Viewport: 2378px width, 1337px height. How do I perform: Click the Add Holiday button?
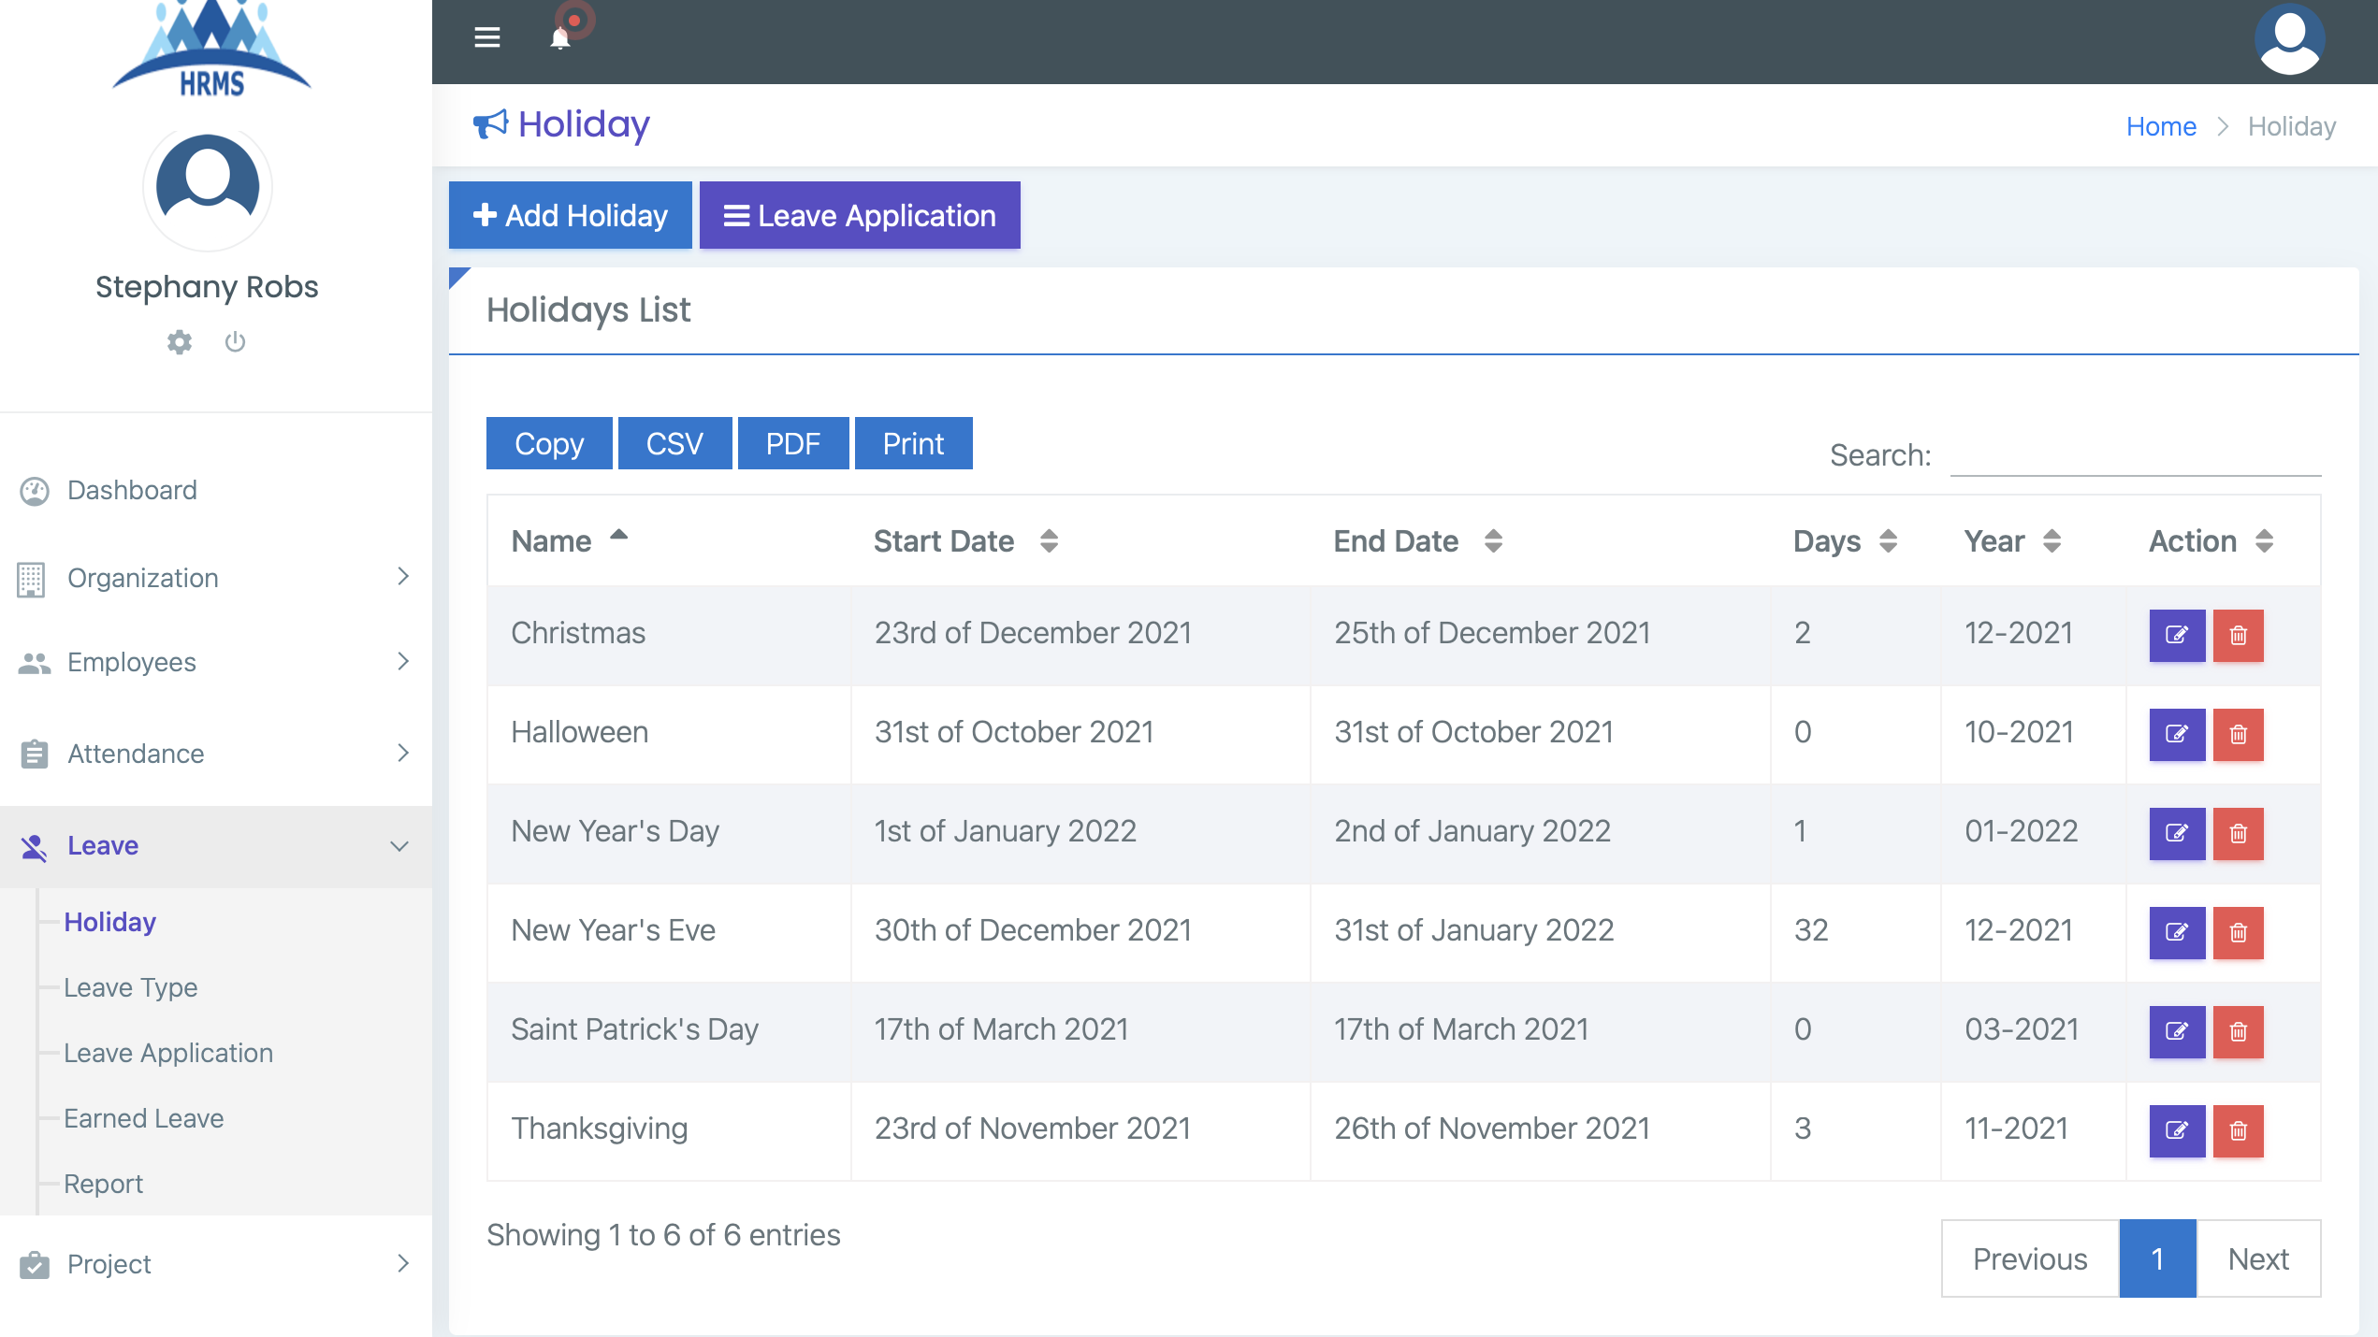click(570, 215)
